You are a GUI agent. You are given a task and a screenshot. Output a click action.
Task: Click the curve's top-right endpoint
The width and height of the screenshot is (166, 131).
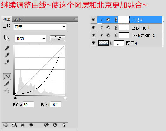pos(65,46)
